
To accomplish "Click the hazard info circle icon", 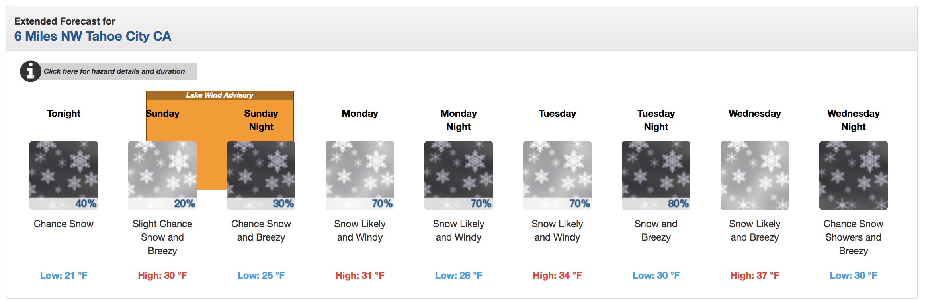I will 31,71.
